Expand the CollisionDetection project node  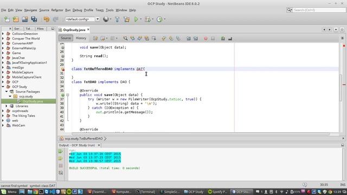point(3,34)
